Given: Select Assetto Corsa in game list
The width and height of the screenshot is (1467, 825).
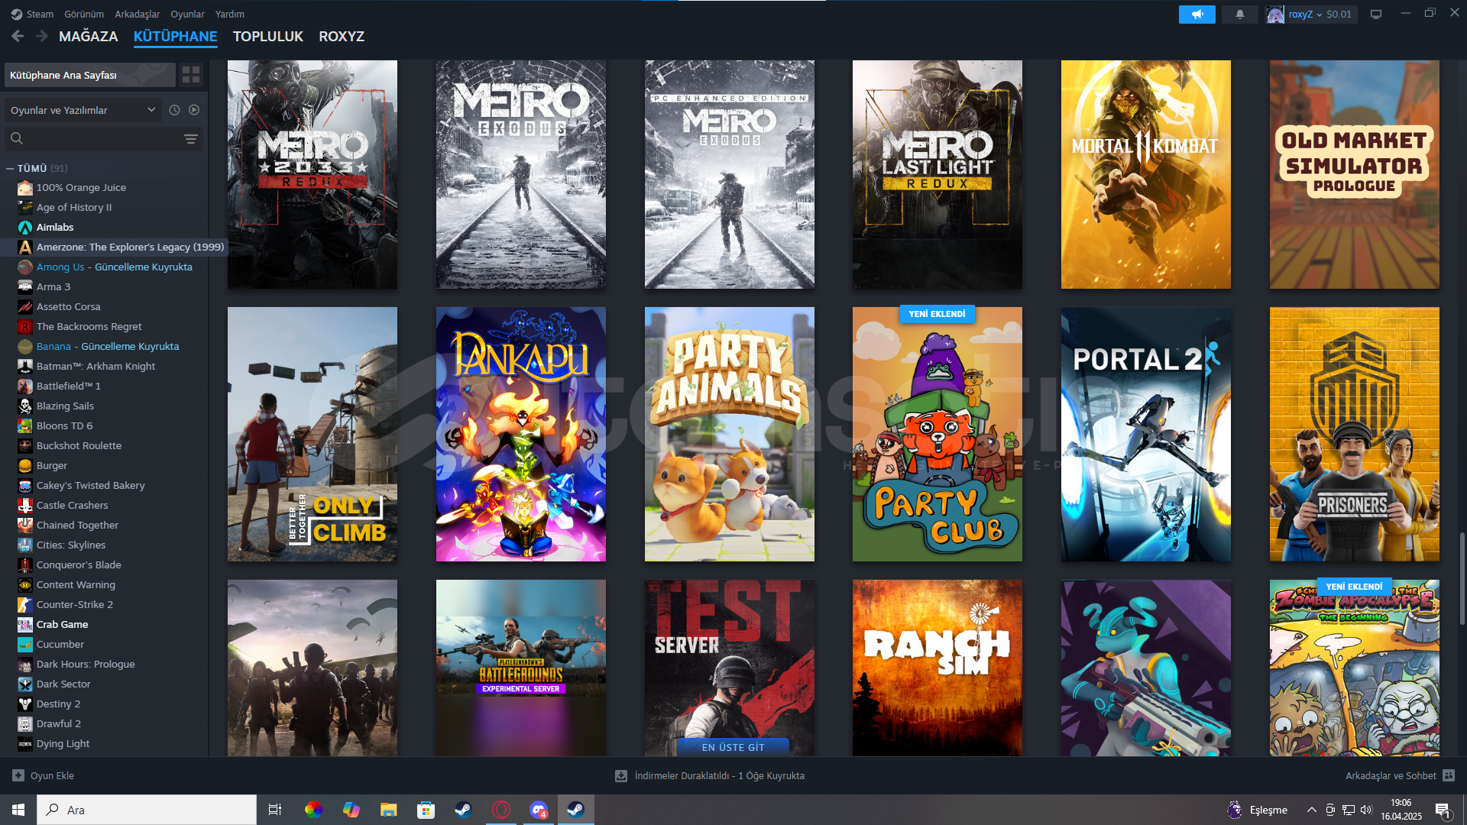Looking at the screenshot, I should point(69,307).
